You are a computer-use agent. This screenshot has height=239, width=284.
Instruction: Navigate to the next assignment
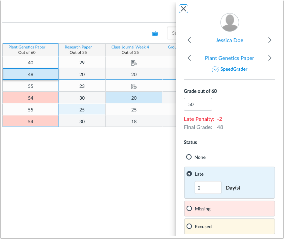coord(270,58)
